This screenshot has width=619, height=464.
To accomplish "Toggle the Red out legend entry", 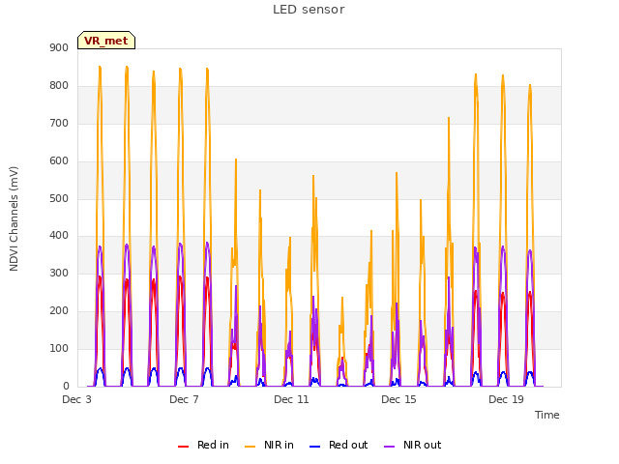I will (x=339, y=445).
